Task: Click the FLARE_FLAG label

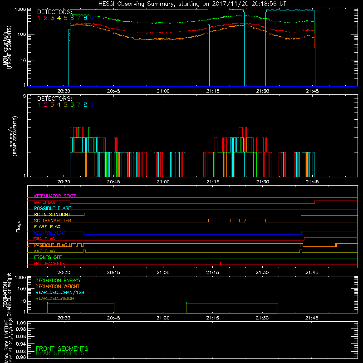Action: point(47,226)
